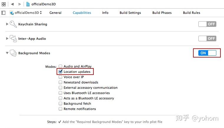This screenshot has width=224, height=128.
Task: Switch to the Build Settings tab
Action: click(x=130, y=13)
